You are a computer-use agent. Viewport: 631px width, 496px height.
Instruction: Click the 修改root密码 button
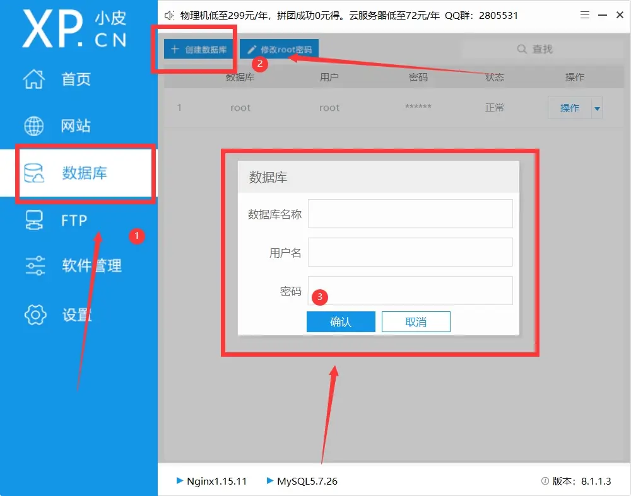coord(279,49)
